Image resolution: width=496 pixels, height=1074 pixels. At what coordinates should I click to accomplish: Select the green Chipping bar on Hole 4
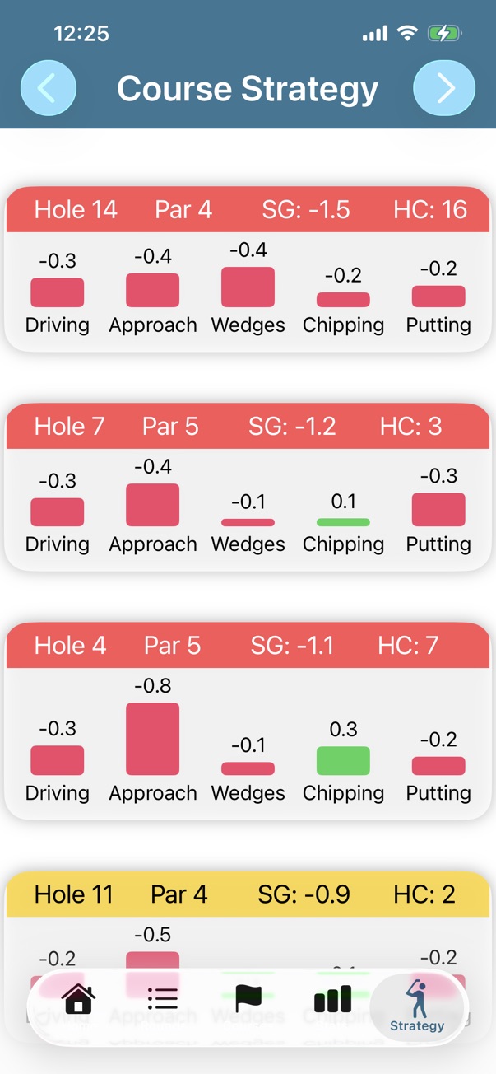click(343, 759)
